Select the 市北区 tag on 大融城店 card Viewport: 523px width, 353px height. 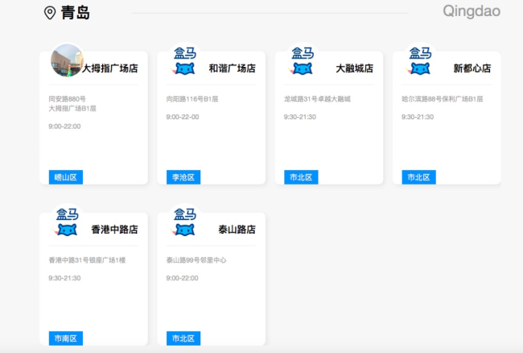point(301,177)
